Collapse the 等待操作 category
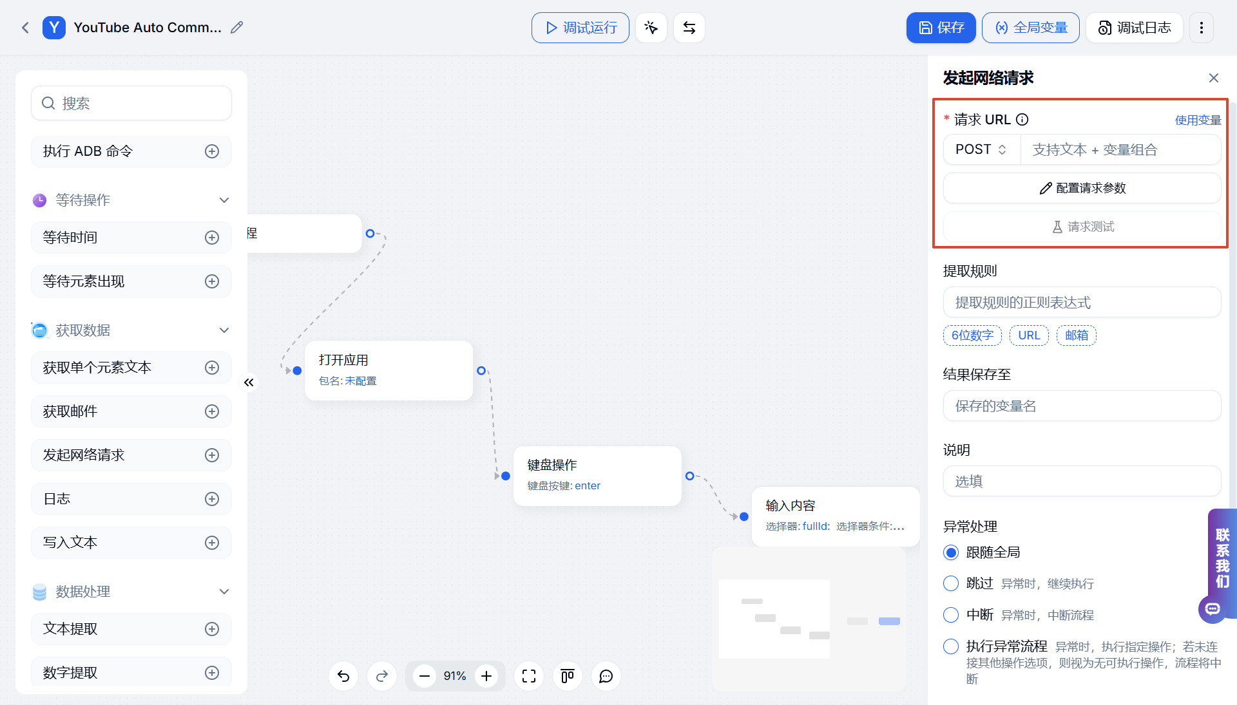The image size is (1237, 705). [224, 200]
